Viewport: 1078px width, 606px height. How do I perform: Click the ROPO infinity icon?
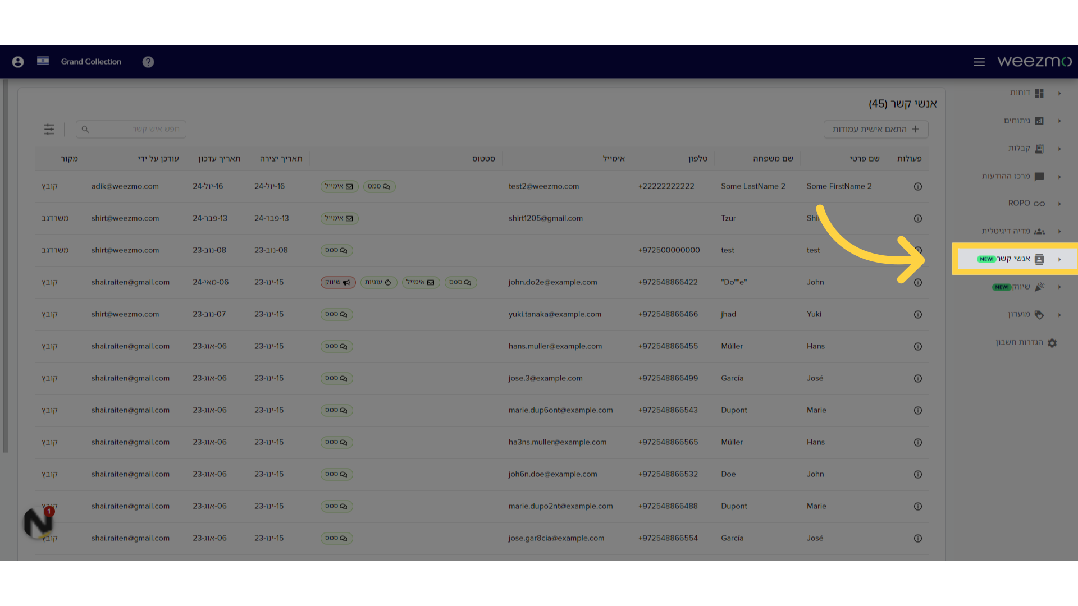point(1039,204)
